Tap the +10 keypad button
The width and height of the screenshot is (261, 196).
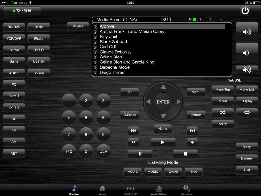click(69, 151)
